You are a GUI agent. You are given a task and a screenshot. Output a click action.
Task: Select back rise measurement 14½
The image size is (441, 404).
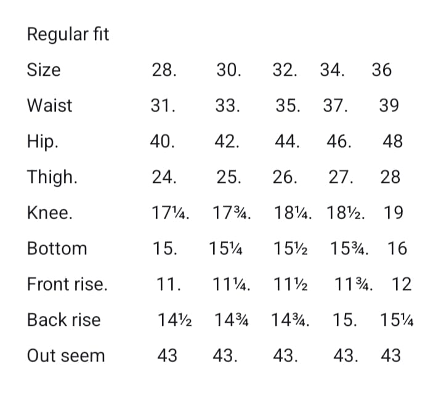pyautogui.click(x=175, y=320)
